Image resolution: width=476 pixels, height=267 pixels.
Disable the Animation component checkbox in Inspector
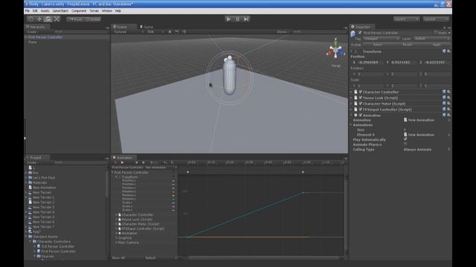[361, 116]
